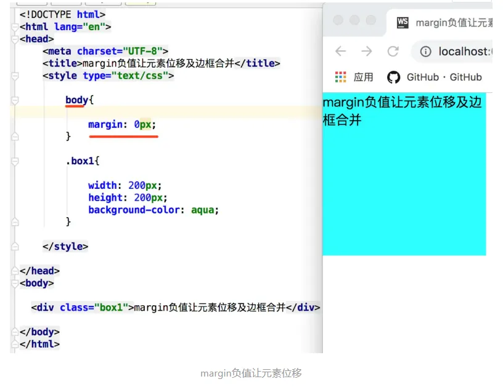This screenshot has height=387, width=503.
Task: Collapse the body{ CSS rule fold marker
Action: [x=15, y=100]
